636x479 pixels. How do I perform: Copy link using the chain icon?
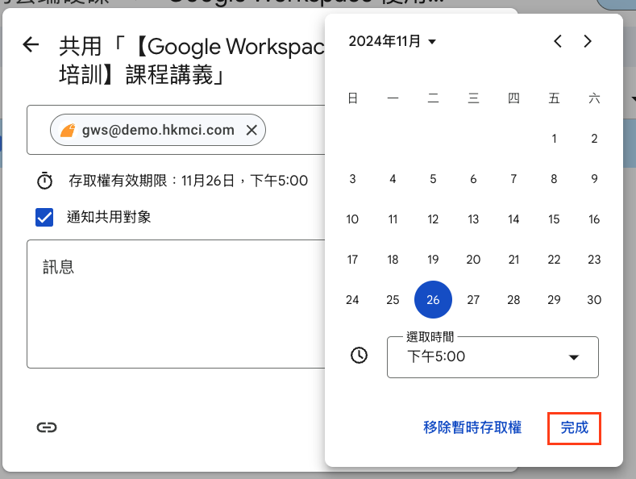[x=47, y=427]
